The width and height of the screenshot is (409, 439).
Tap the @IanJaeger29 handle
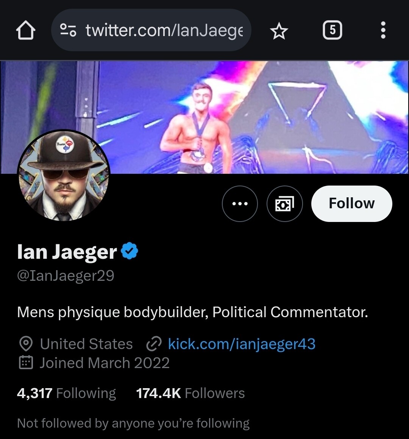66,276
